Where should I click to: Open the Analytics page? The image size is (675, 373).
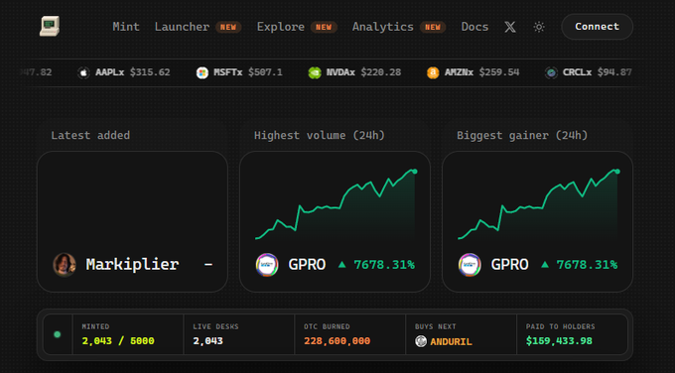[383, 27]
